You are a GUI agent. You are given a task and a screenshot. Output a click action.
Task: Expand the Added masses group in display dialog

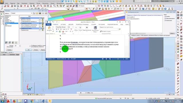click(20, 28)
